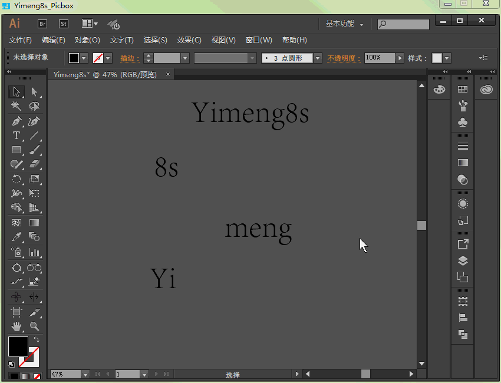Open the 47% zoom level dropdown
This screenshot has height=383, width=501.
85,374
